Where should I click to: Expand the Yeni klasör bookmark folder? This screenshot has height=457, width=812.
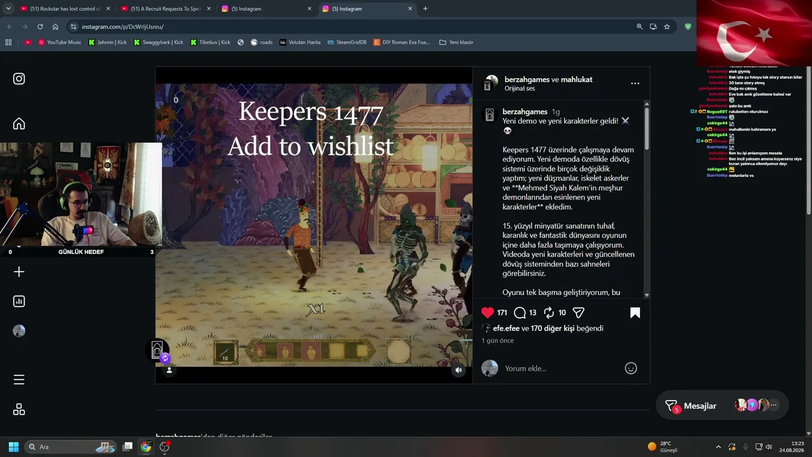456,43
